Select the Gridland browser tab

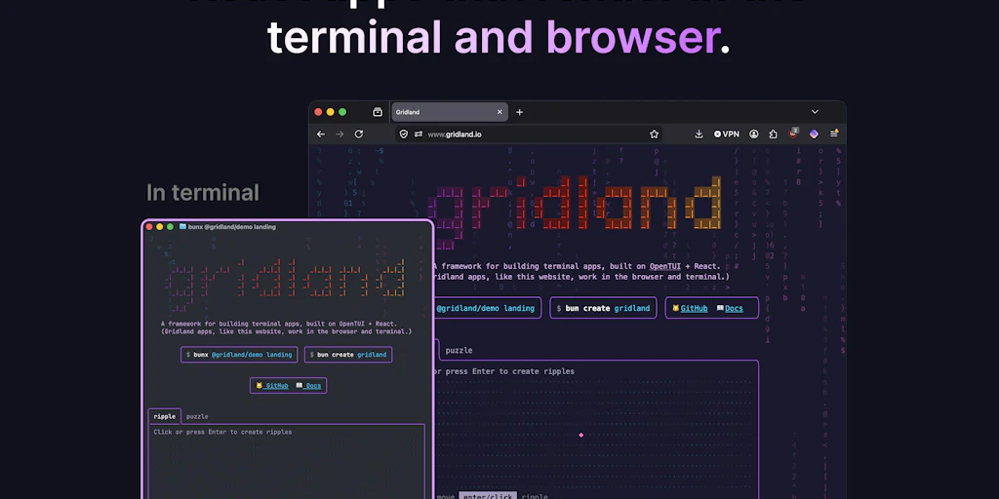pyautogui.click(x=449, y=112)
